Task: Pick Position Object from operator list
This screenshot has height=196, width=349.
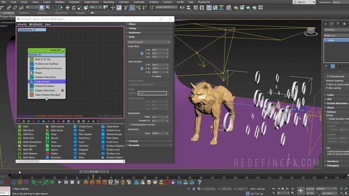Action: pos(112,157)
